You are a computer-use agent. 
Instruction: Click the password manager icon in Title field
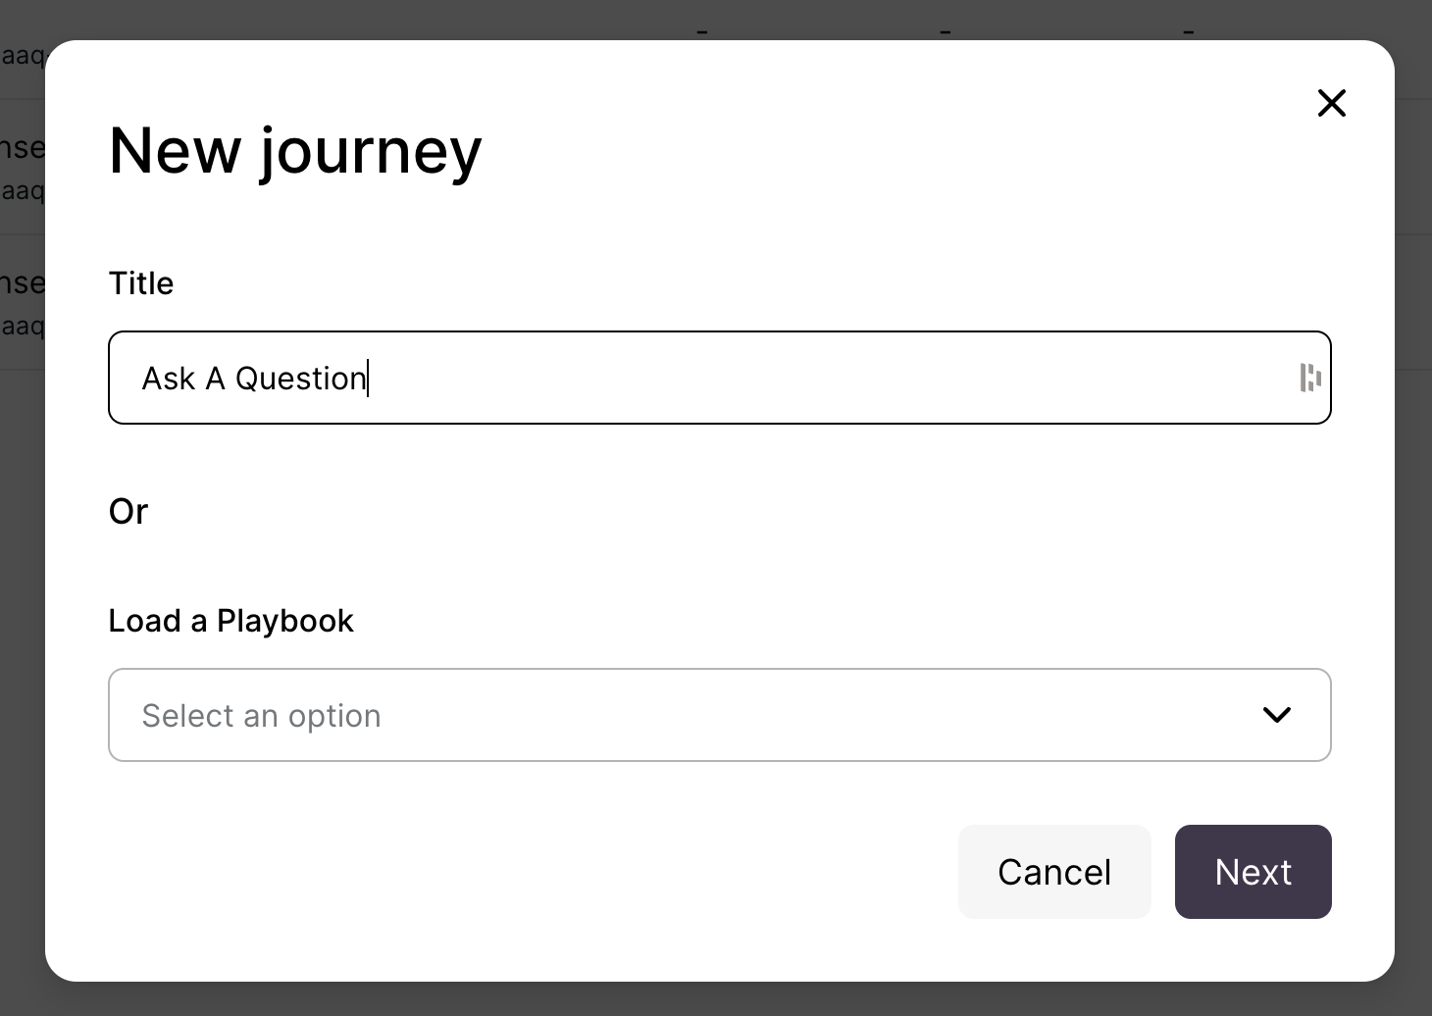point(1309,378)
